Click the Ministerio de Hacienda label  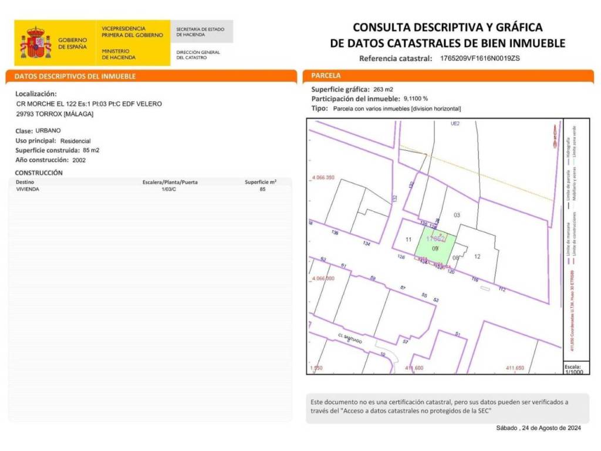(x=119, y=55)
